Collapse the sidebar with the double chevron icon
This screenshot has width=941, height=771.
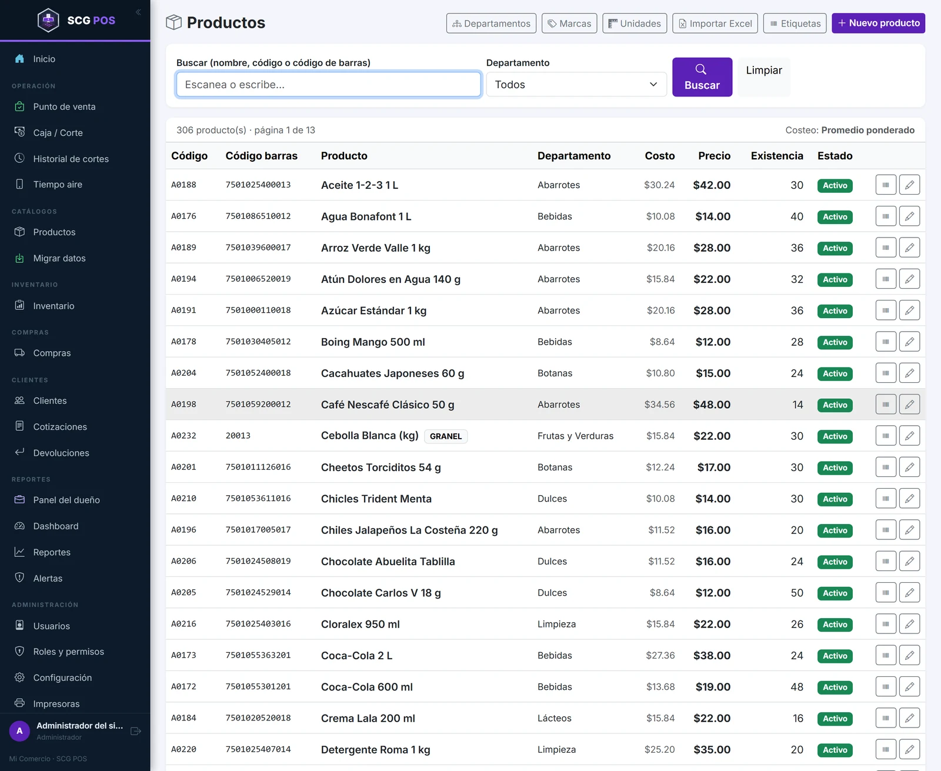138,12
